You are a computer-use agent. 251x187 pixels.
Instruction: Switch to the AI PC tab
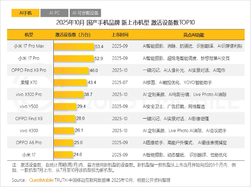coord(55,13)
